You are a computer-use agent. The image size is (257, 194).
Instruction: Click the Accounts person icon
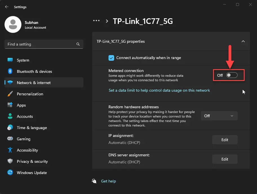pyautogui.click(x=10, y=116)
